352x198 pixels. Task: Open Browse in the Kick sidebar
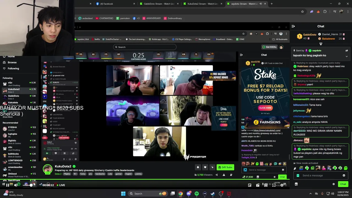coord(12,62)
